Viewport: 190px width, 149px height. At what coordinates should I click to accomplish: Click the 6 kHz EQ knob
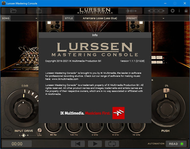115,128
